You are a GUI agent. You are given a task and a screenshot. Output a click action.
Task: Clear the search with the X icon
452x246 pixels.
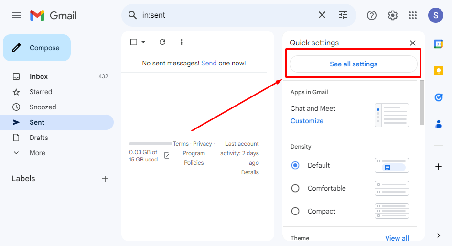coord(322,15)
